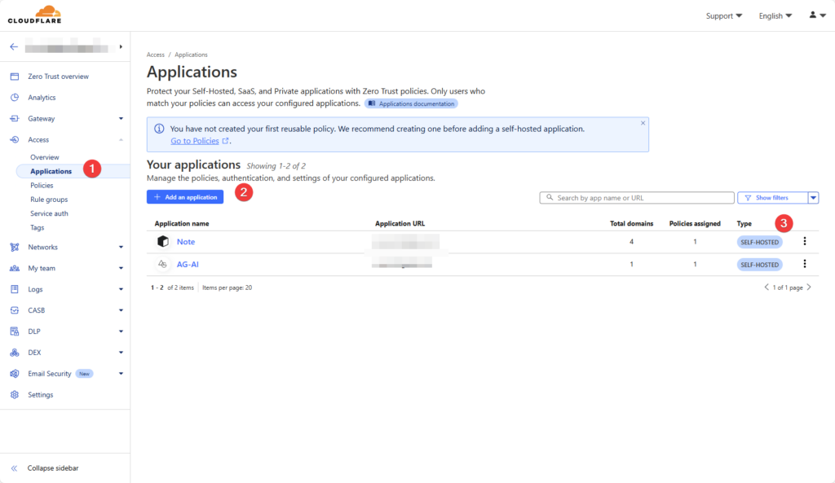Open the Support dropdown
The height and width of the screenshot is (483, 835).
[724, 16]
